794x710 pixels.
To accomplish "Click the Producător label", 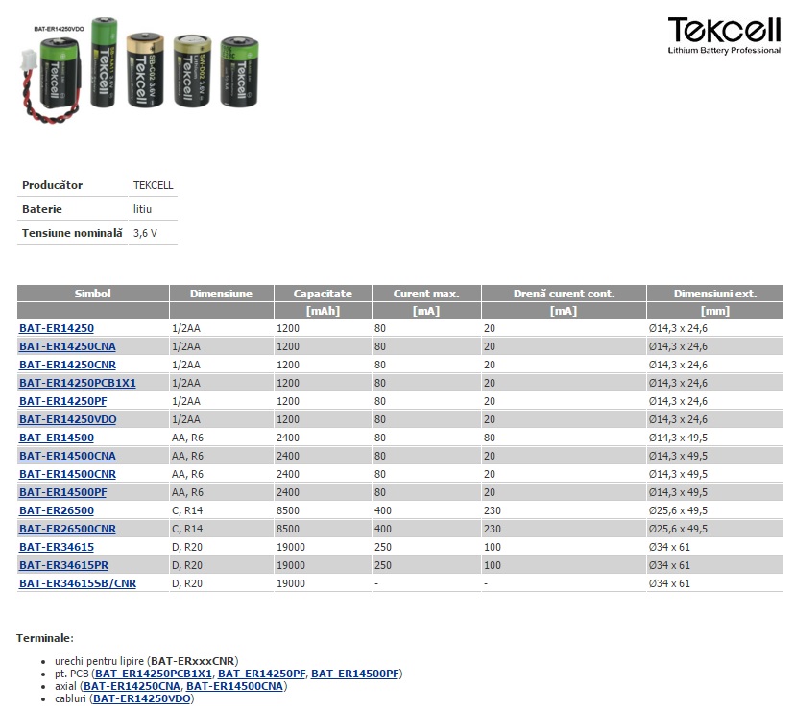I will coord(52,185).
